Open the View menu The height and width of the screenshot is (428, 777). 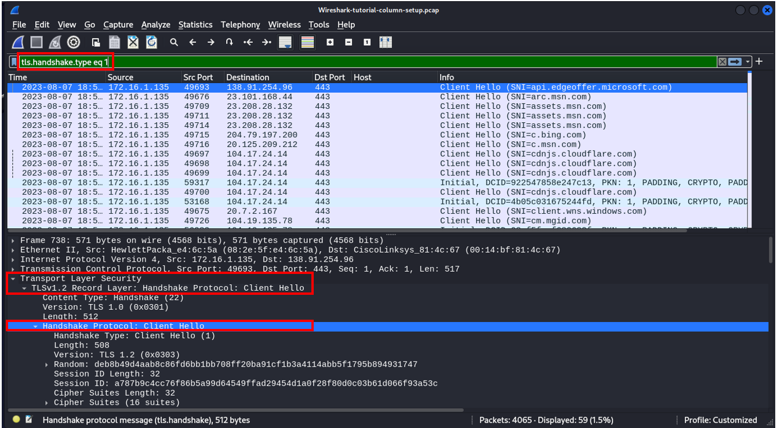67,24
